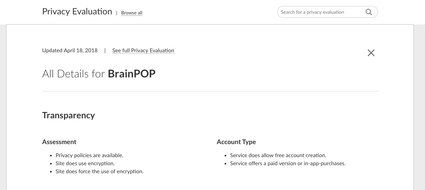The height and width of the screenshot is (190, 425).
Task: Click the Updated April 18, 2018 date
Action: click(70, 51)
